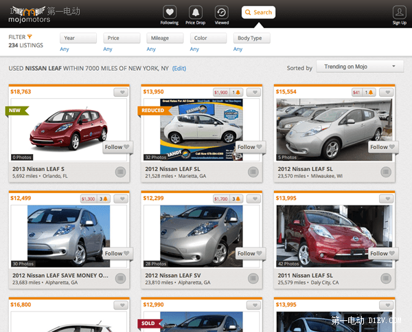
Task: Expand the Price filter dropdown
Action: [122, 38]
